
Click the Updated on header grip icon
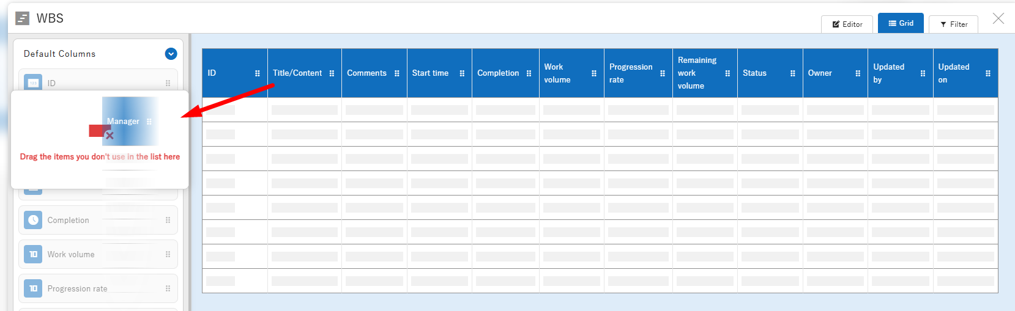987,73
